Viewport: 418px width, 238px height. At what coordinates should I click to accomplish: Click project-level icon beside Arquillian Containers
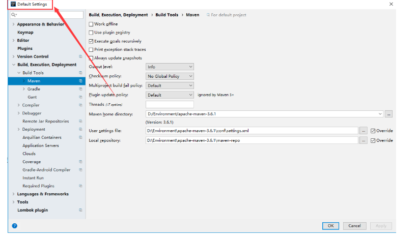click(80, 137)
